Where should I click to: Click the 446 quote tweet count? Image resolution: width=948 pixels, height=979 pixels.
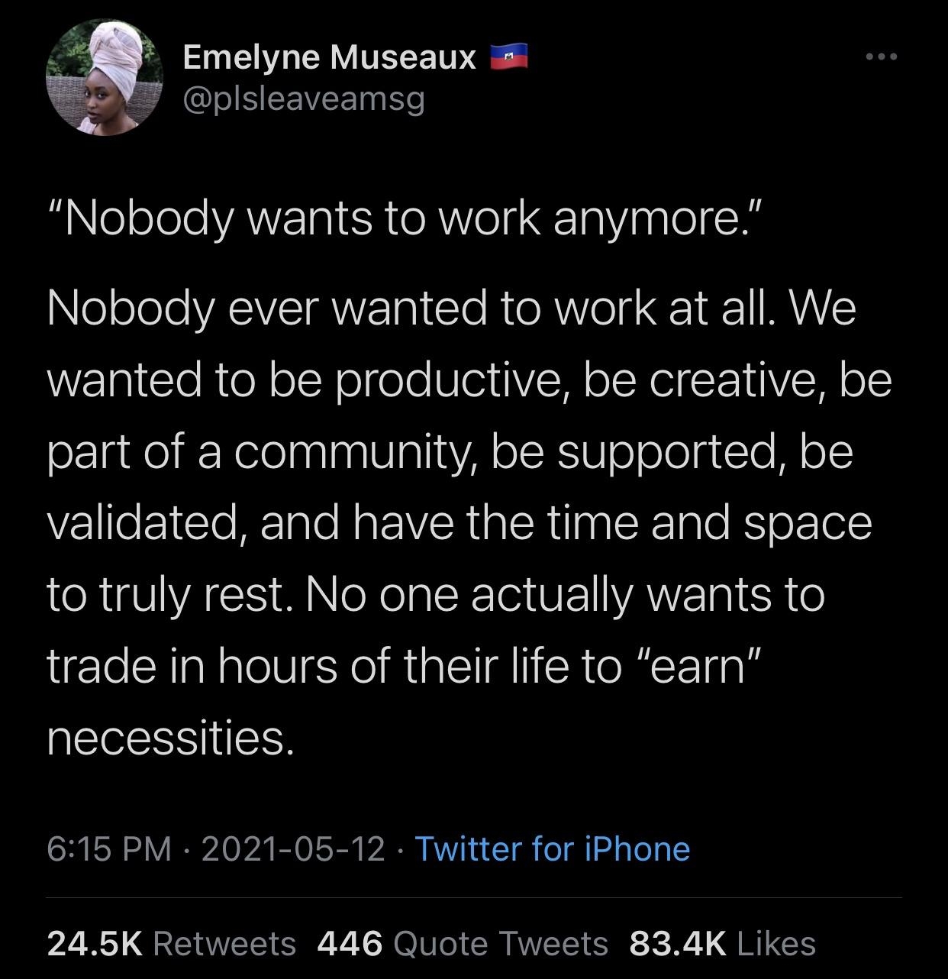coord(349,943)
